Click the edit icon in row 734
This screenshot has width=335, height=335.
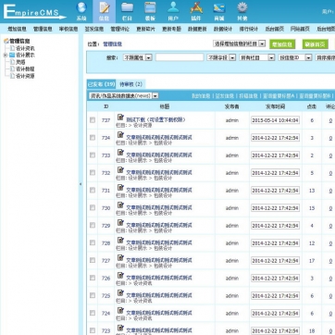[120, 135]
